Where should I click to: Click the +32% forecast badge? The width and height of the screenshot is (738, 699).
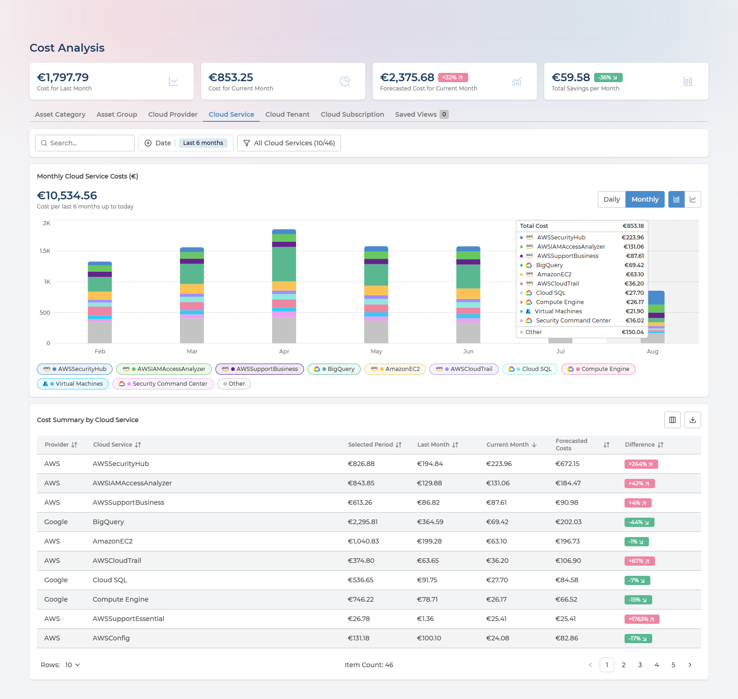tap(453, 78)
